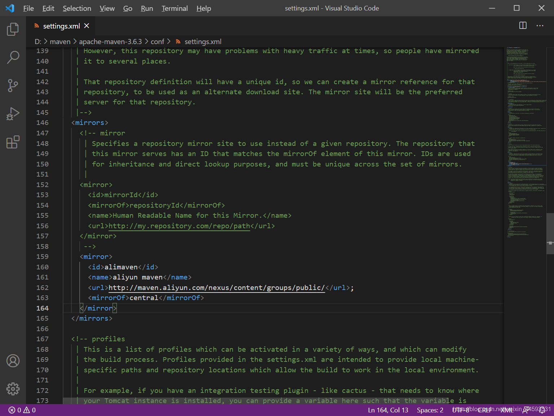Select the settings.xml tab
Viewport: 554px width, 416px height.
tap(61, 26)
